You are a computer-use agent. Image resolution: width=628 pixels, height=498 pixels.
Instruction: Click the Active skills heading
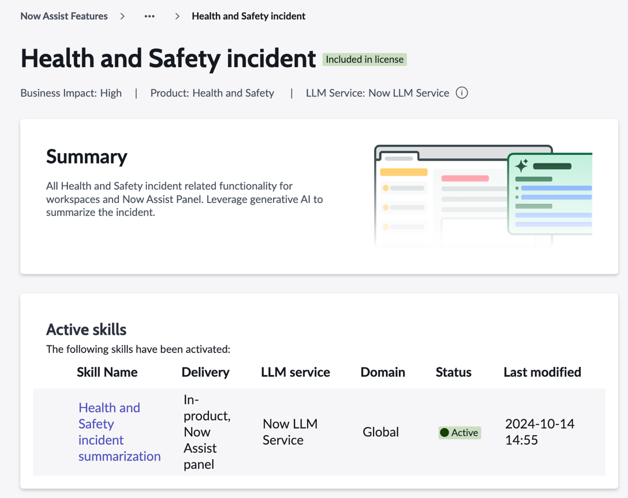(86, 330)
